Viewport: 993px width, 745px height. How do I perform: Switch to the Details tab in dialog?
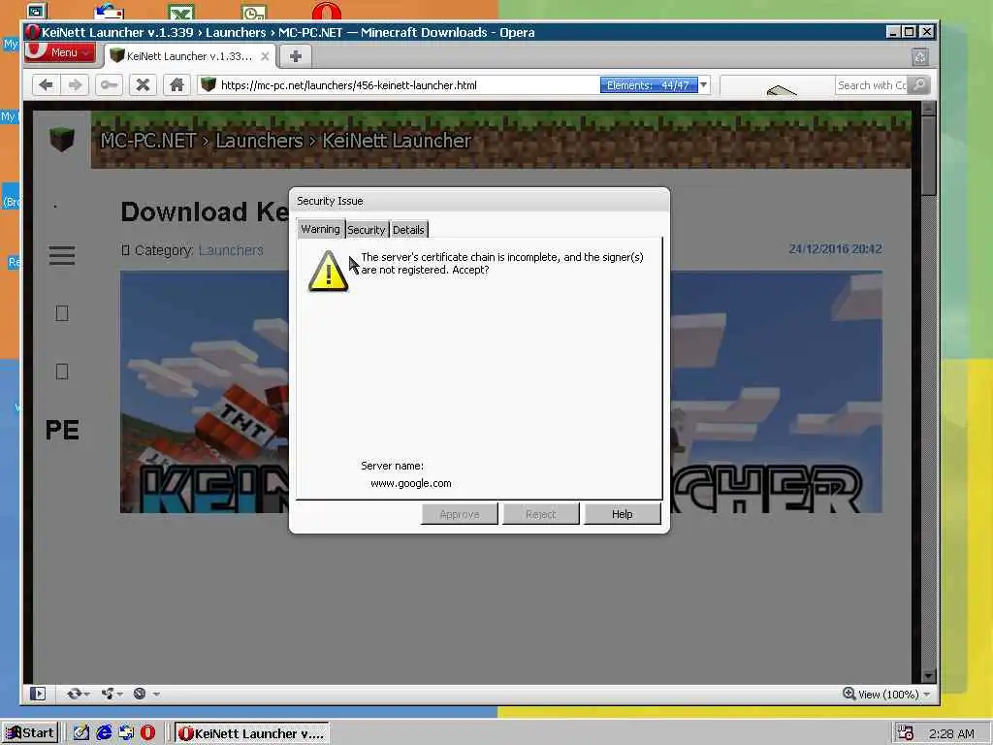408,230
